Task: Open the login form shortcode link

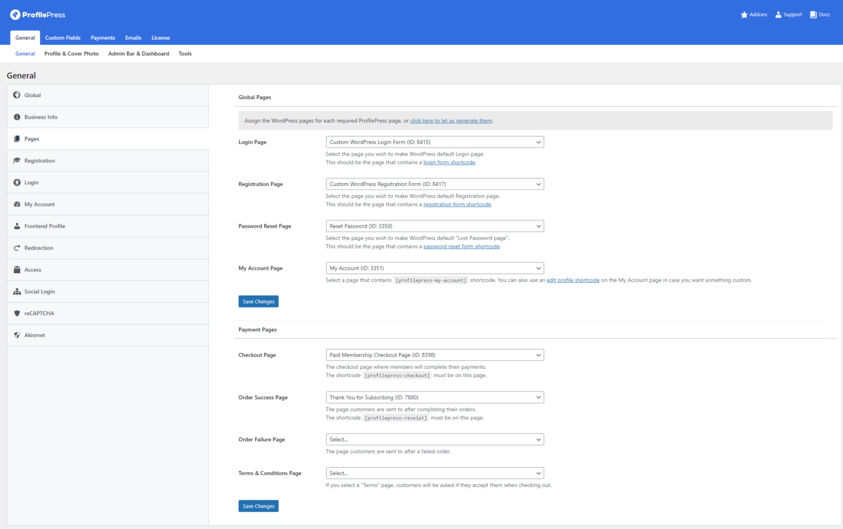Action: 450,162
